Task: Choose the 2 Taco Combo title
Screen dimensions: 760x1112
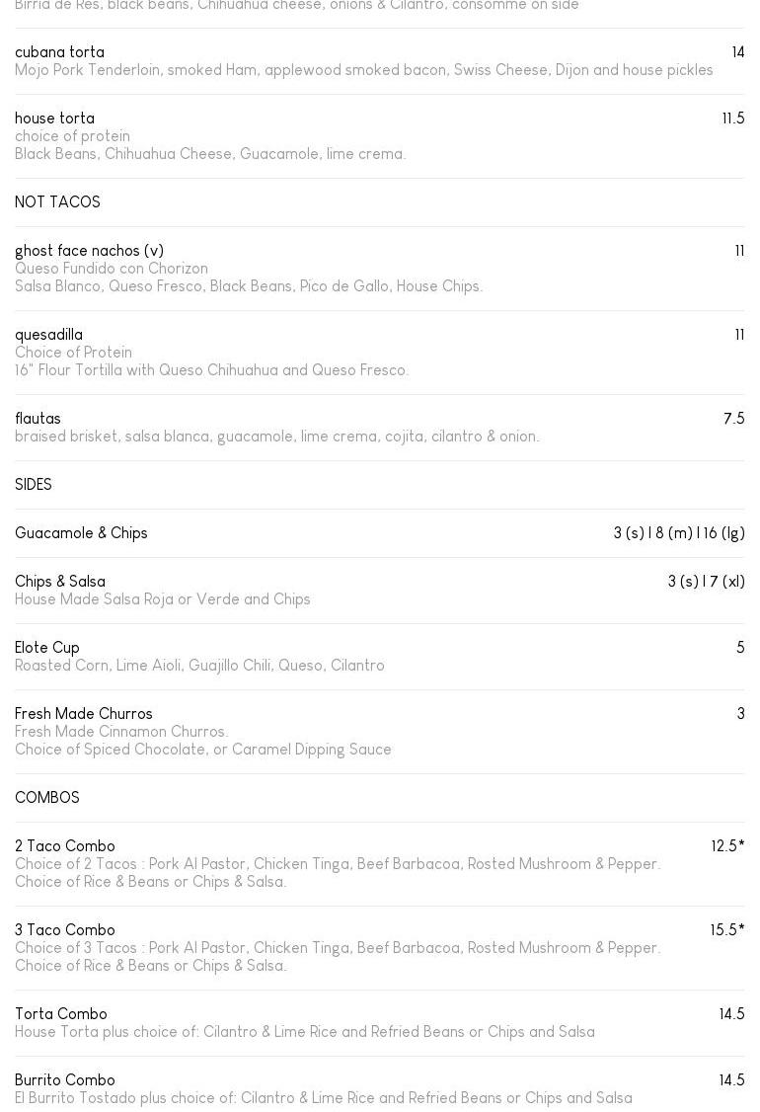Action: [x=65, y=846]
